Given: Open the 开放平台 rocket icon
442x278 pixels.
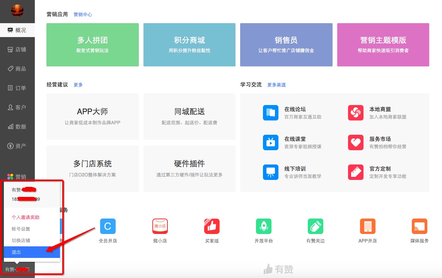Looking at the screenshot, I should click(264, 226).
